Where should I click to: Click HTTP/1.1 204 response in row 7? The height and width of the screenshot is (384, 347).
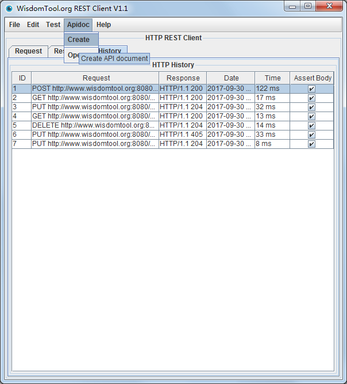pyautogui.click(x=183, y=144)
